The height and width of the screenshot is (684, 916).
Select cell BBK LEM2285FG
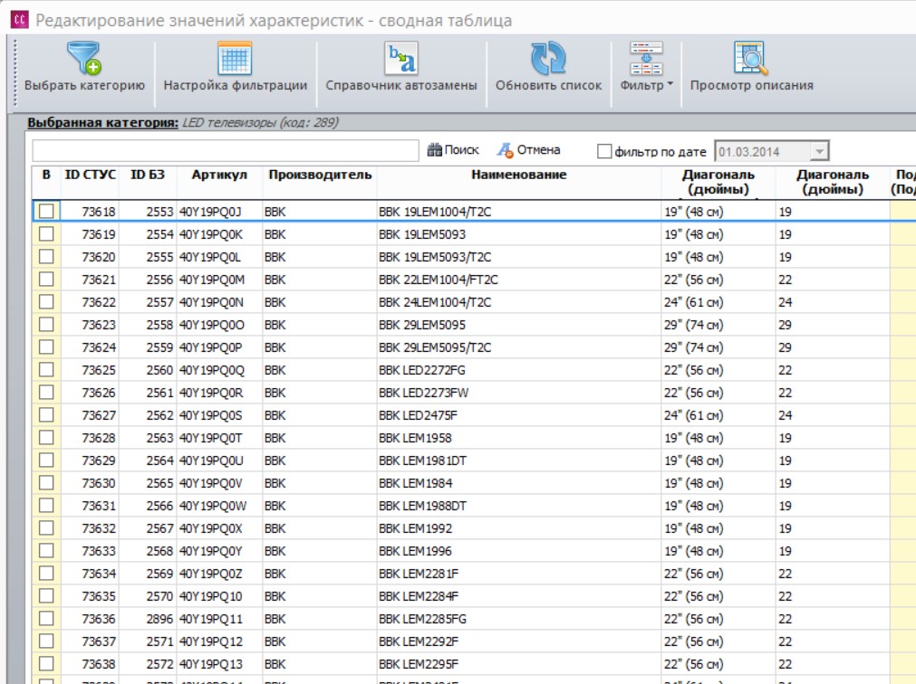pos(519,619)
